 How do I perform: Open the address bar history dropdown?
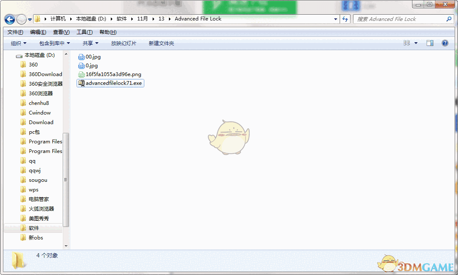click(335, 19)
